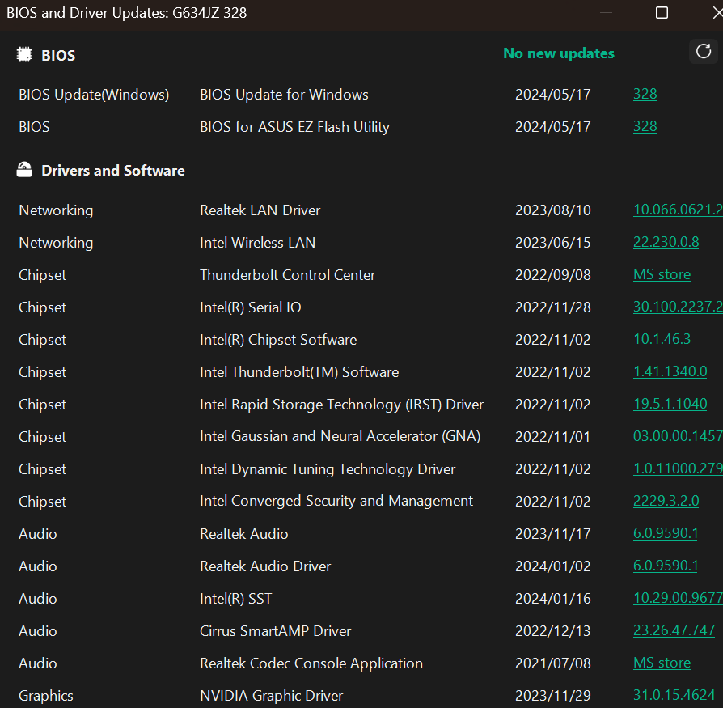Click date 2023/11/17 of Realtek Audio
Screen dimensions: 723x708
tap(552, 534)
